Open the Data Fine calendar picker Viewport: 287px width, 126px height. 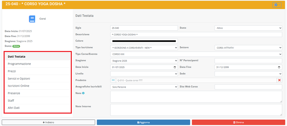[x=279, y=67]
